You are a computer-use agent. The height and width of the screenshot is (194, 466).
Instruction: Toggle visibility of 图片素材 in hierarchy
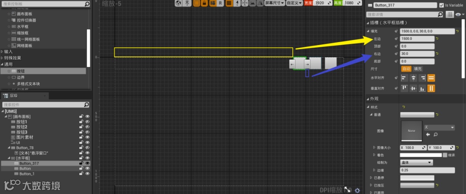point(87,137)
